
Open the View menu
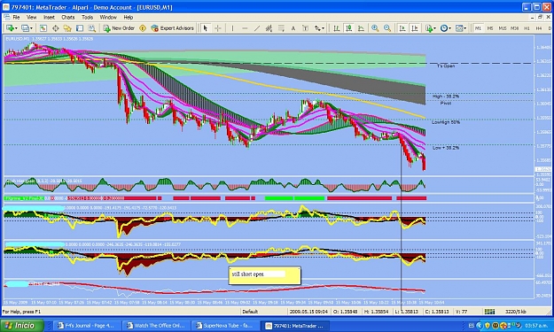(31, 17)
